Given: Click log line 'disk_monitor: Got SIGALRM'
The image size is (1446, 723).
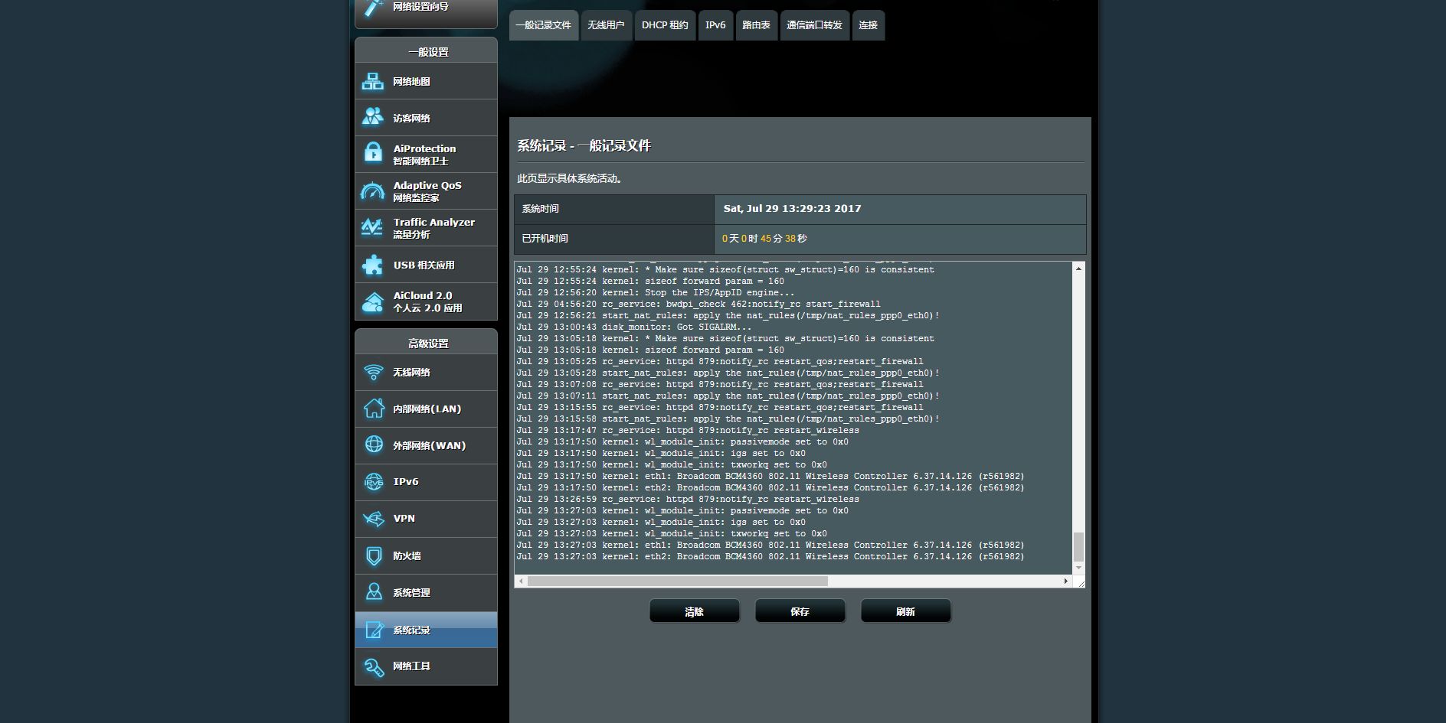Looking at the screenshot, I should click(x=633, y=327).
